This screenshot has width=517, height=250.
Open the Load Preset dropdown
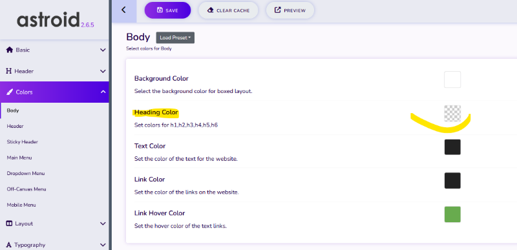(175, 37)
